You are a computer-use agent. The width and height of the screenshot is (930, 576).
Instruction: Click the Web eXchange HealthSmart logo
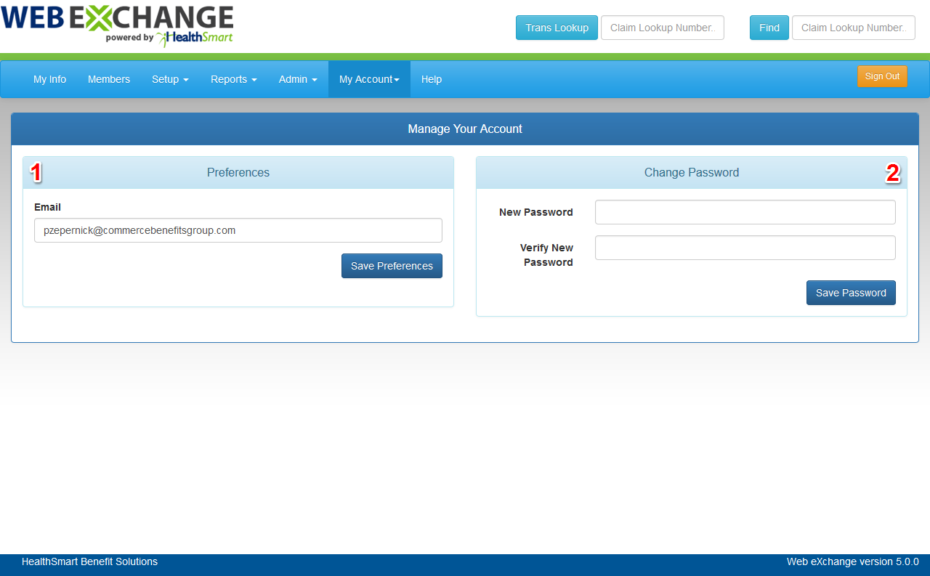pos(117,25)
